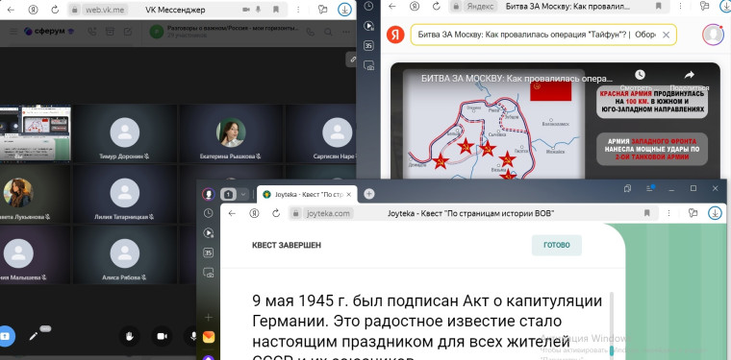Bookmark the VK Messenger page
The width and height of the screenshot is (731, 360).
(x=276, y=10)
